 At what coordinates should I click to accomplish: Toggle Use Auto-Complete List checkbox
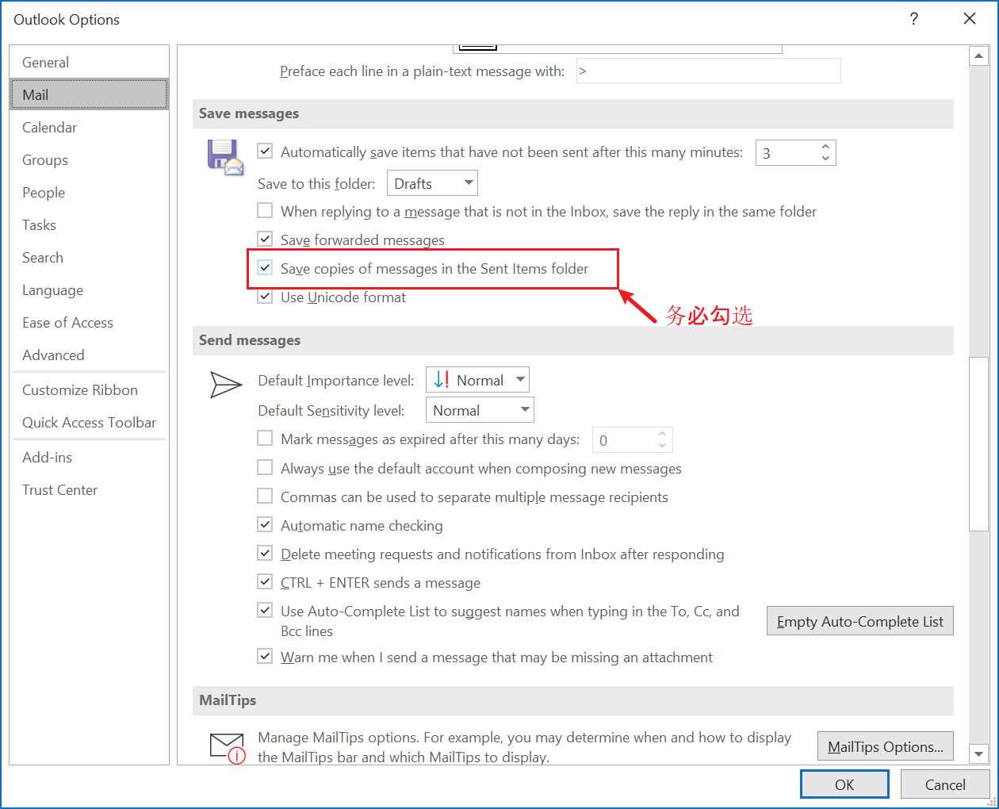pos(265,611)
